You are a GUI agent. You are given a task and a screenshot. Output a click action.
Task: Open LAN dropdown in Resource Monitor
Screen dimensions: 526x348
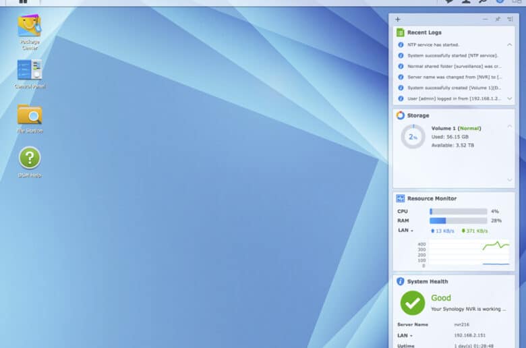tap(405, 230)
